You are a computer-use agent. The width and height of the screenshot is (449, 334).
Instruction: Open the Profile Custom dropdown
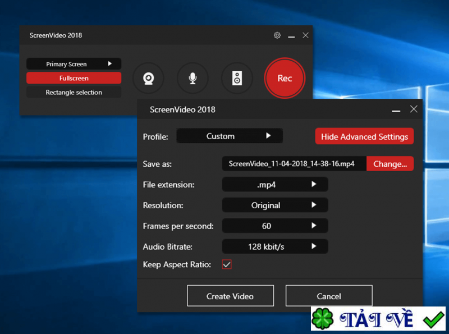point(230,136)
